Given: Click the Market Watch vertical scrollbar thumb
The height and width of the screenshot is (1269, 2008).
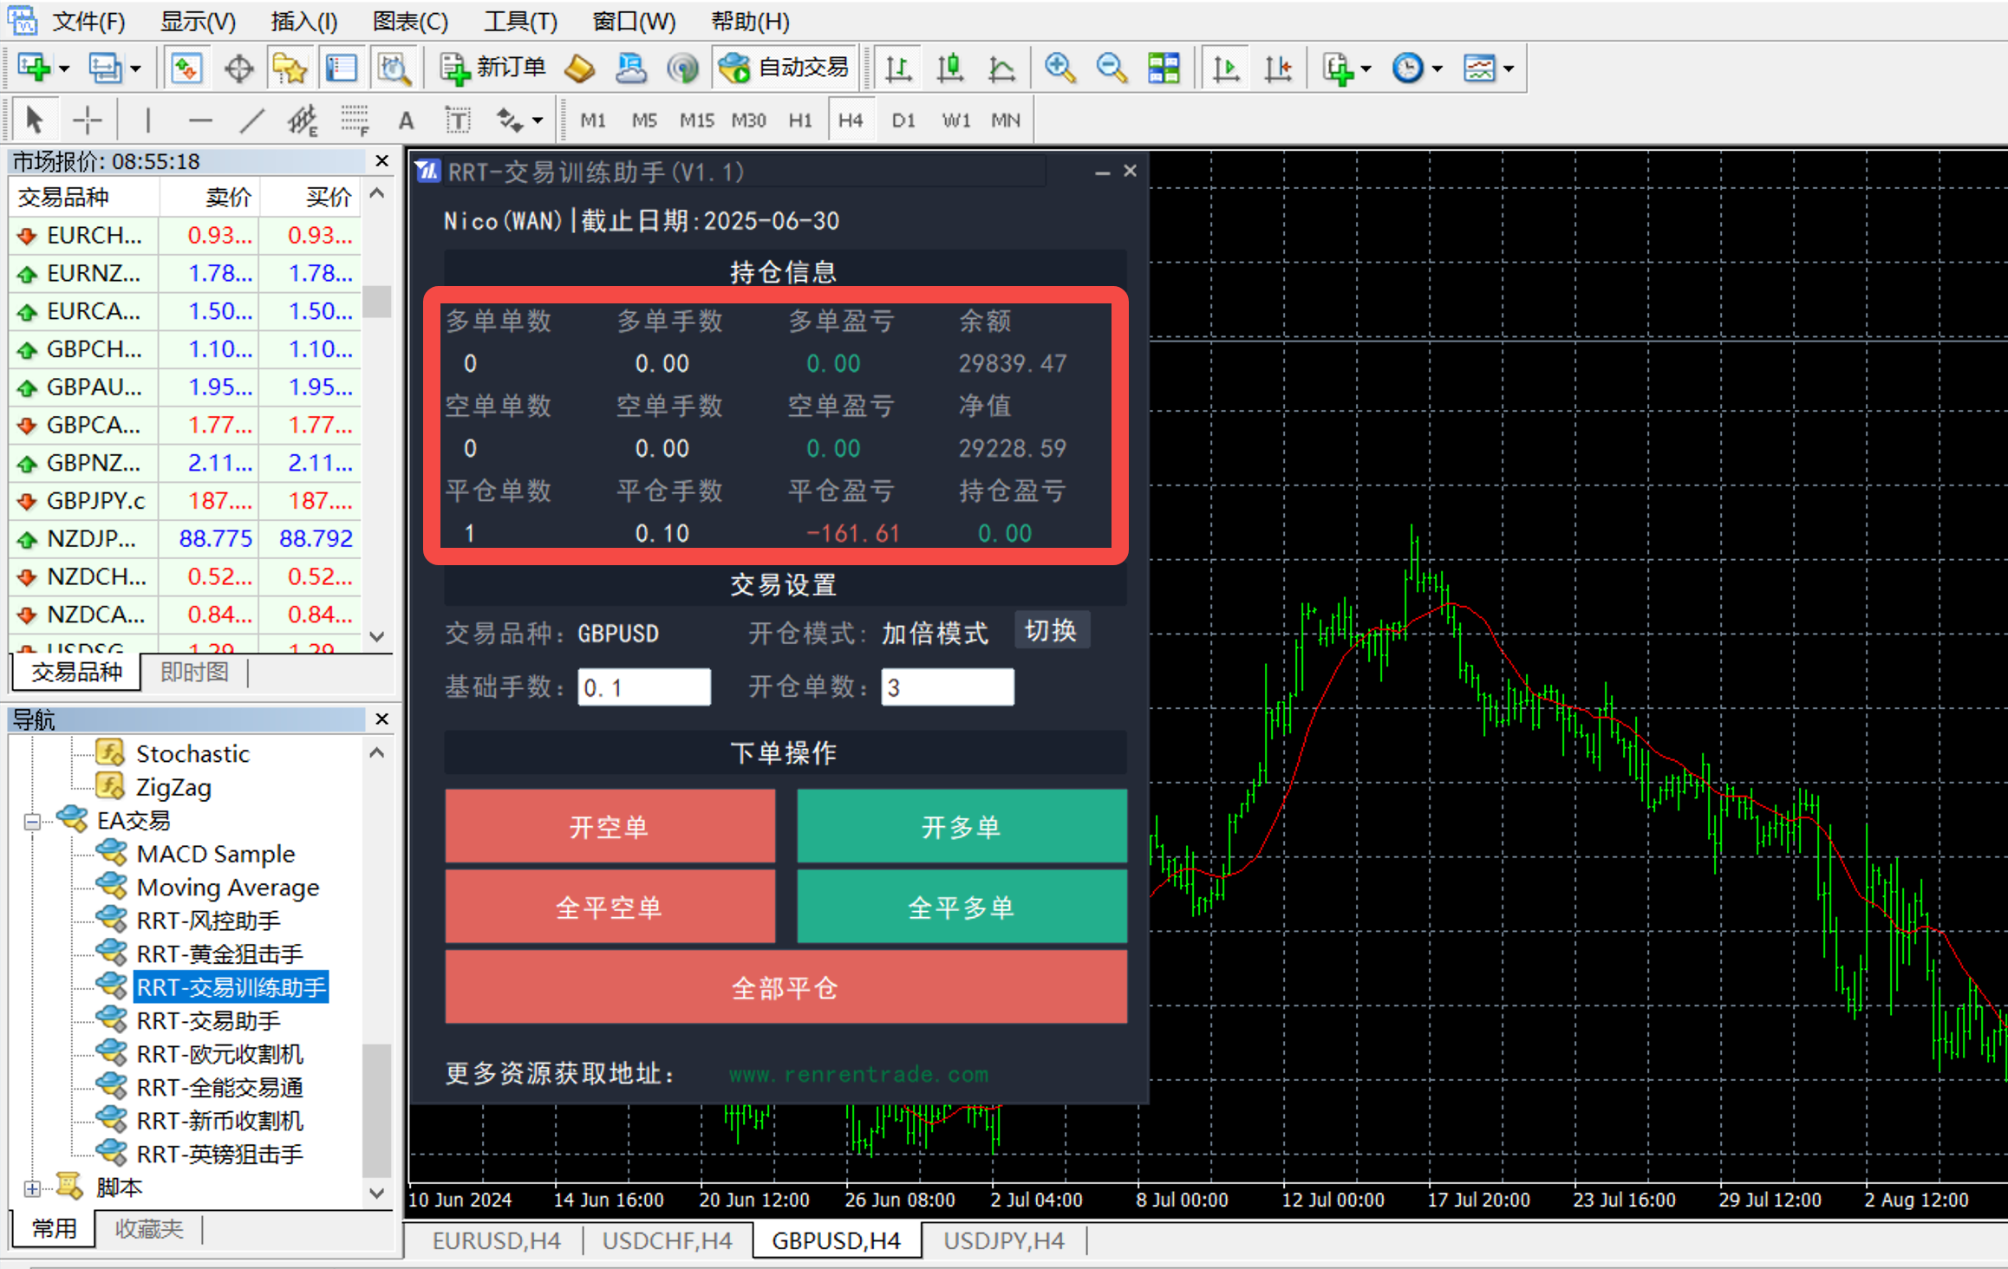Looking at the screenshot, I should 377,302.
